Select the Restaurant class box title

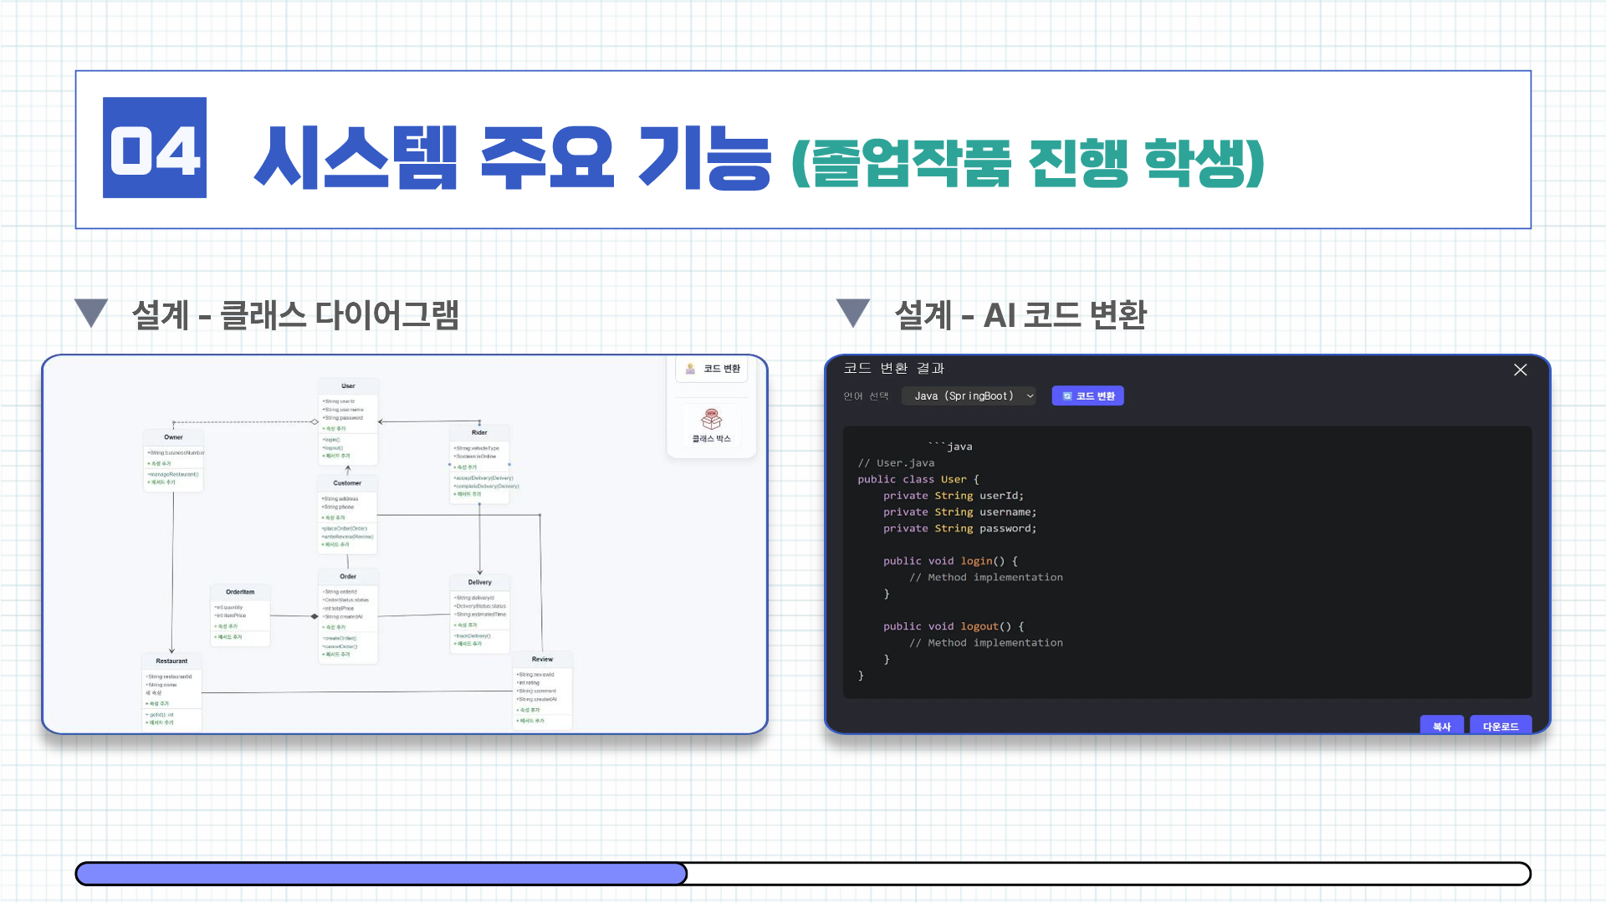[x=171, y=661]
